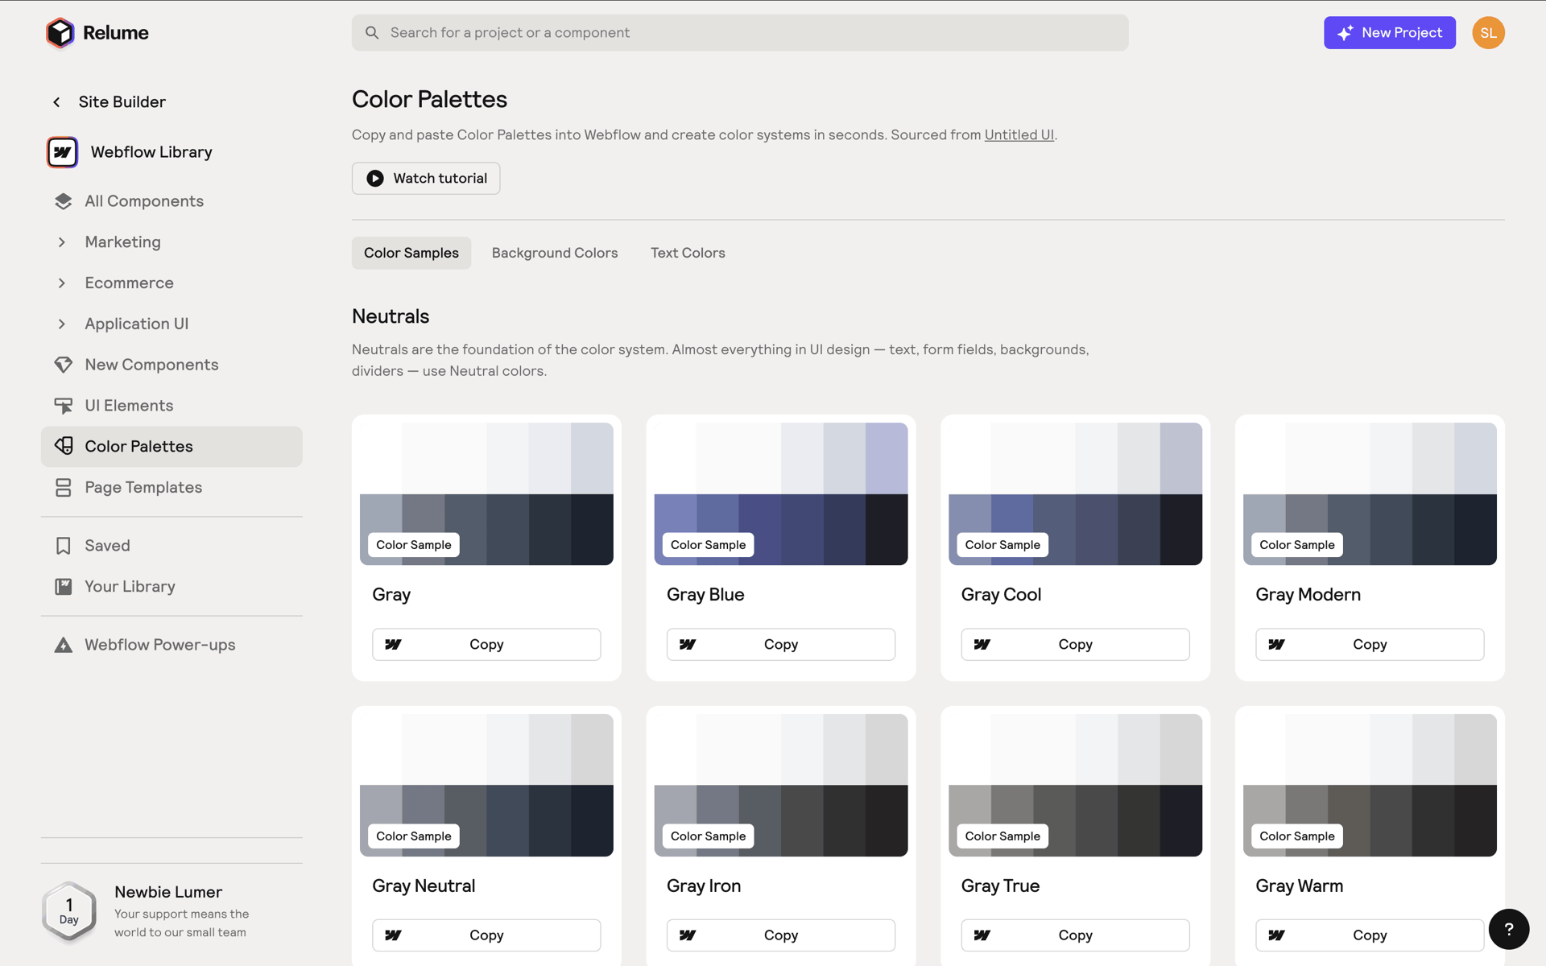Expand the Marketing category
Screen dimensions: 1546x966
tap(62, 242)
